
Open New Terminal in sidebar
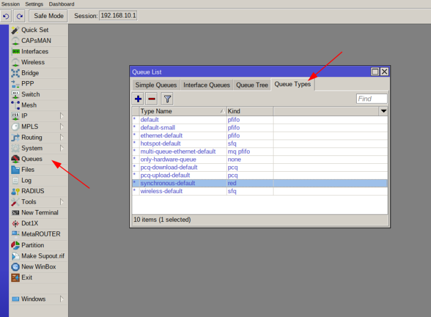[39, 212]
